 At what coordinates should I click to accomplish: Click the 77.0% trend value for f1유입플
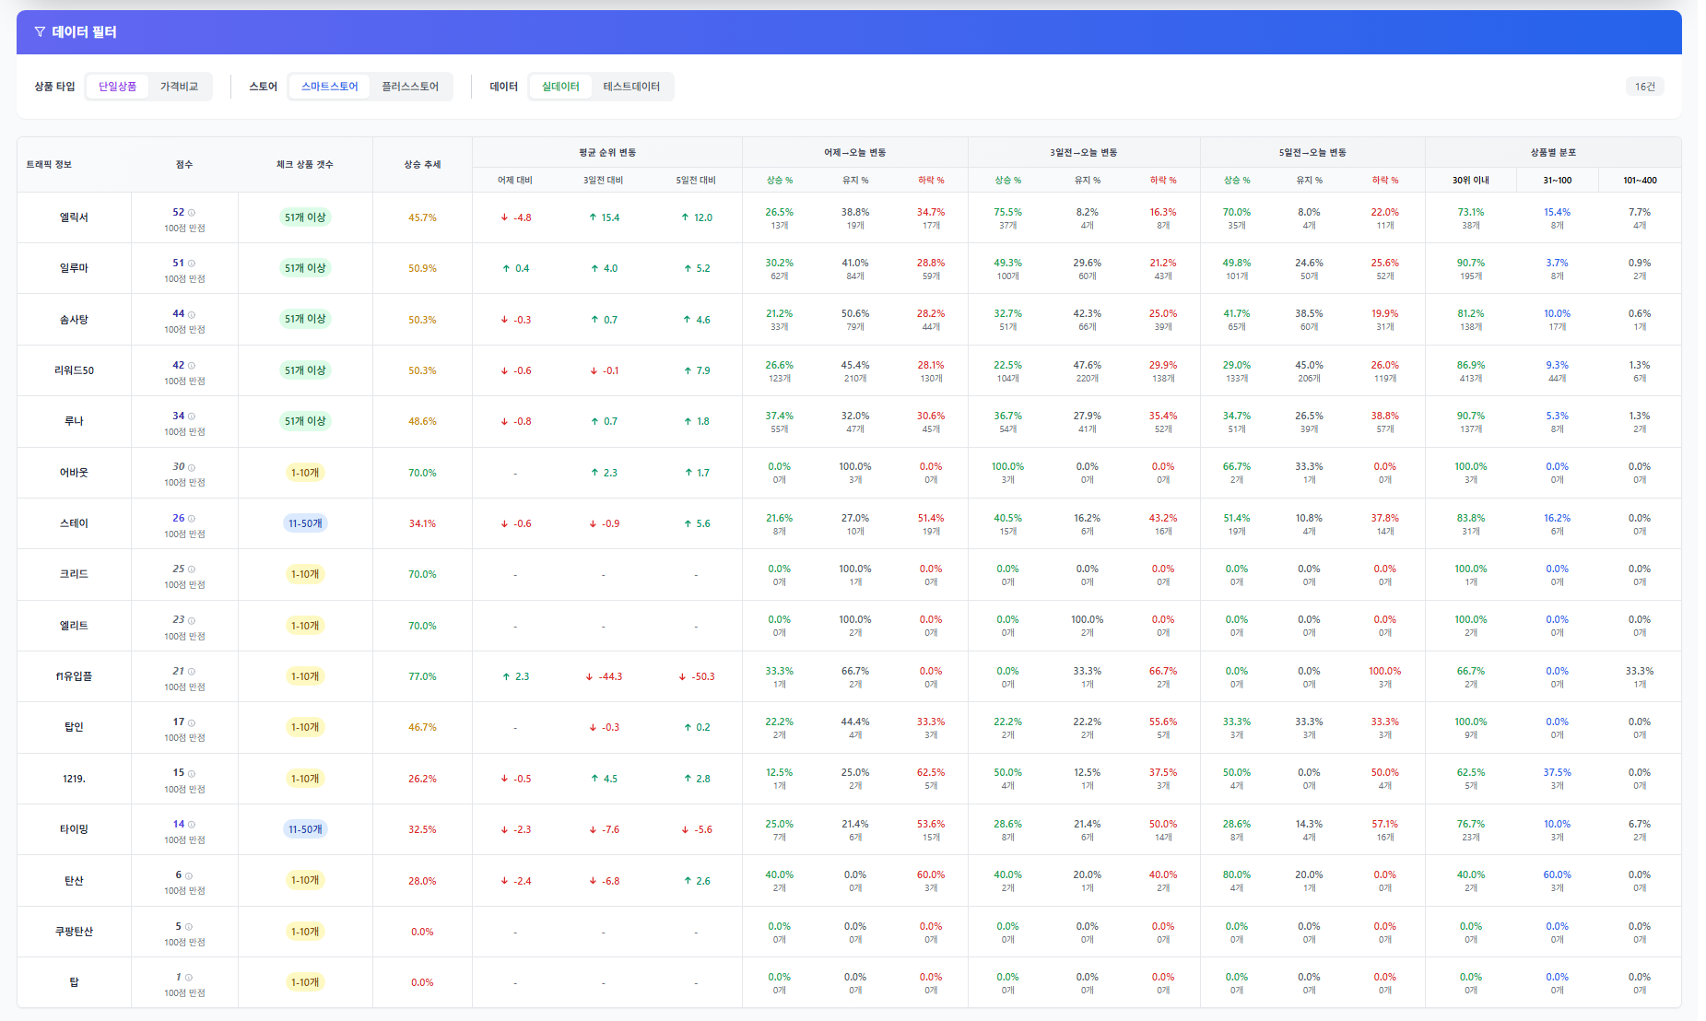tap(422, 676)
